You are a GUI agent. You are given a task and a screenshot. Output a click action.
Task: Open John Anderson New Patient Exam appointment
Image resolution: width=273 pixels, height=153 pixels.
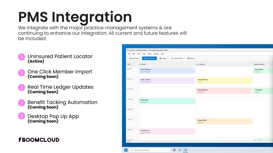click(x=167, y=71)
